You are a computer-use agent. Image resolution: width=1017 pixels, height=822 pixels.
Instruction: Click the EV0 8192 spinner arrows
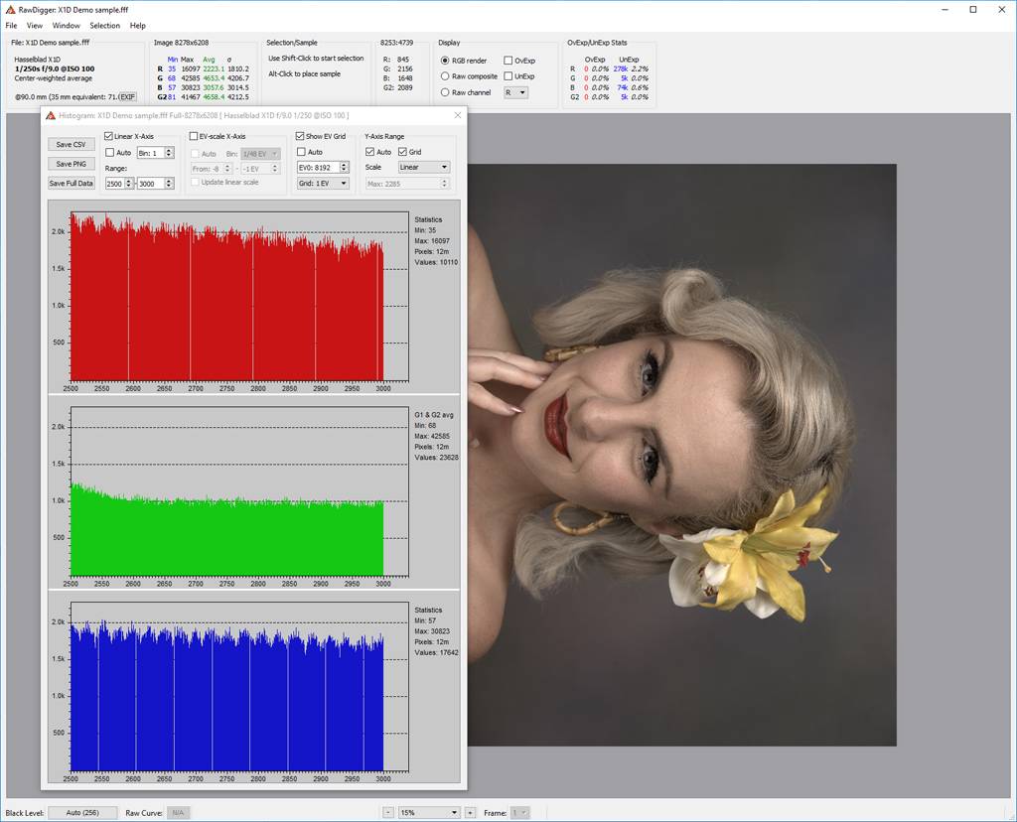click(344, 168)
